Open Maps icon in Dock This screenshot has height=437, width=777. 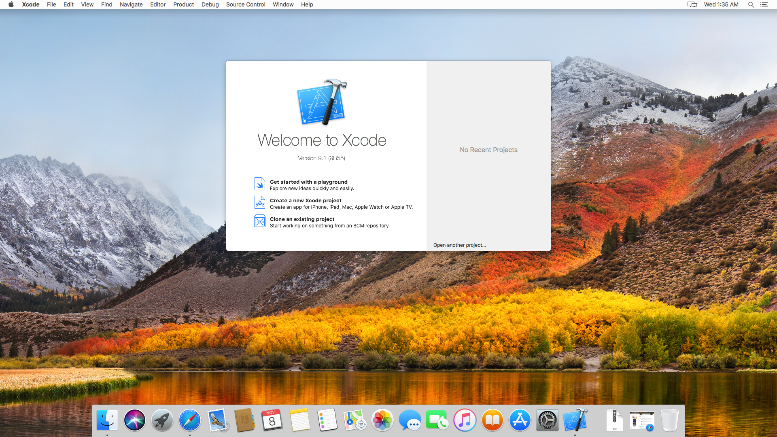pos(355,420)
